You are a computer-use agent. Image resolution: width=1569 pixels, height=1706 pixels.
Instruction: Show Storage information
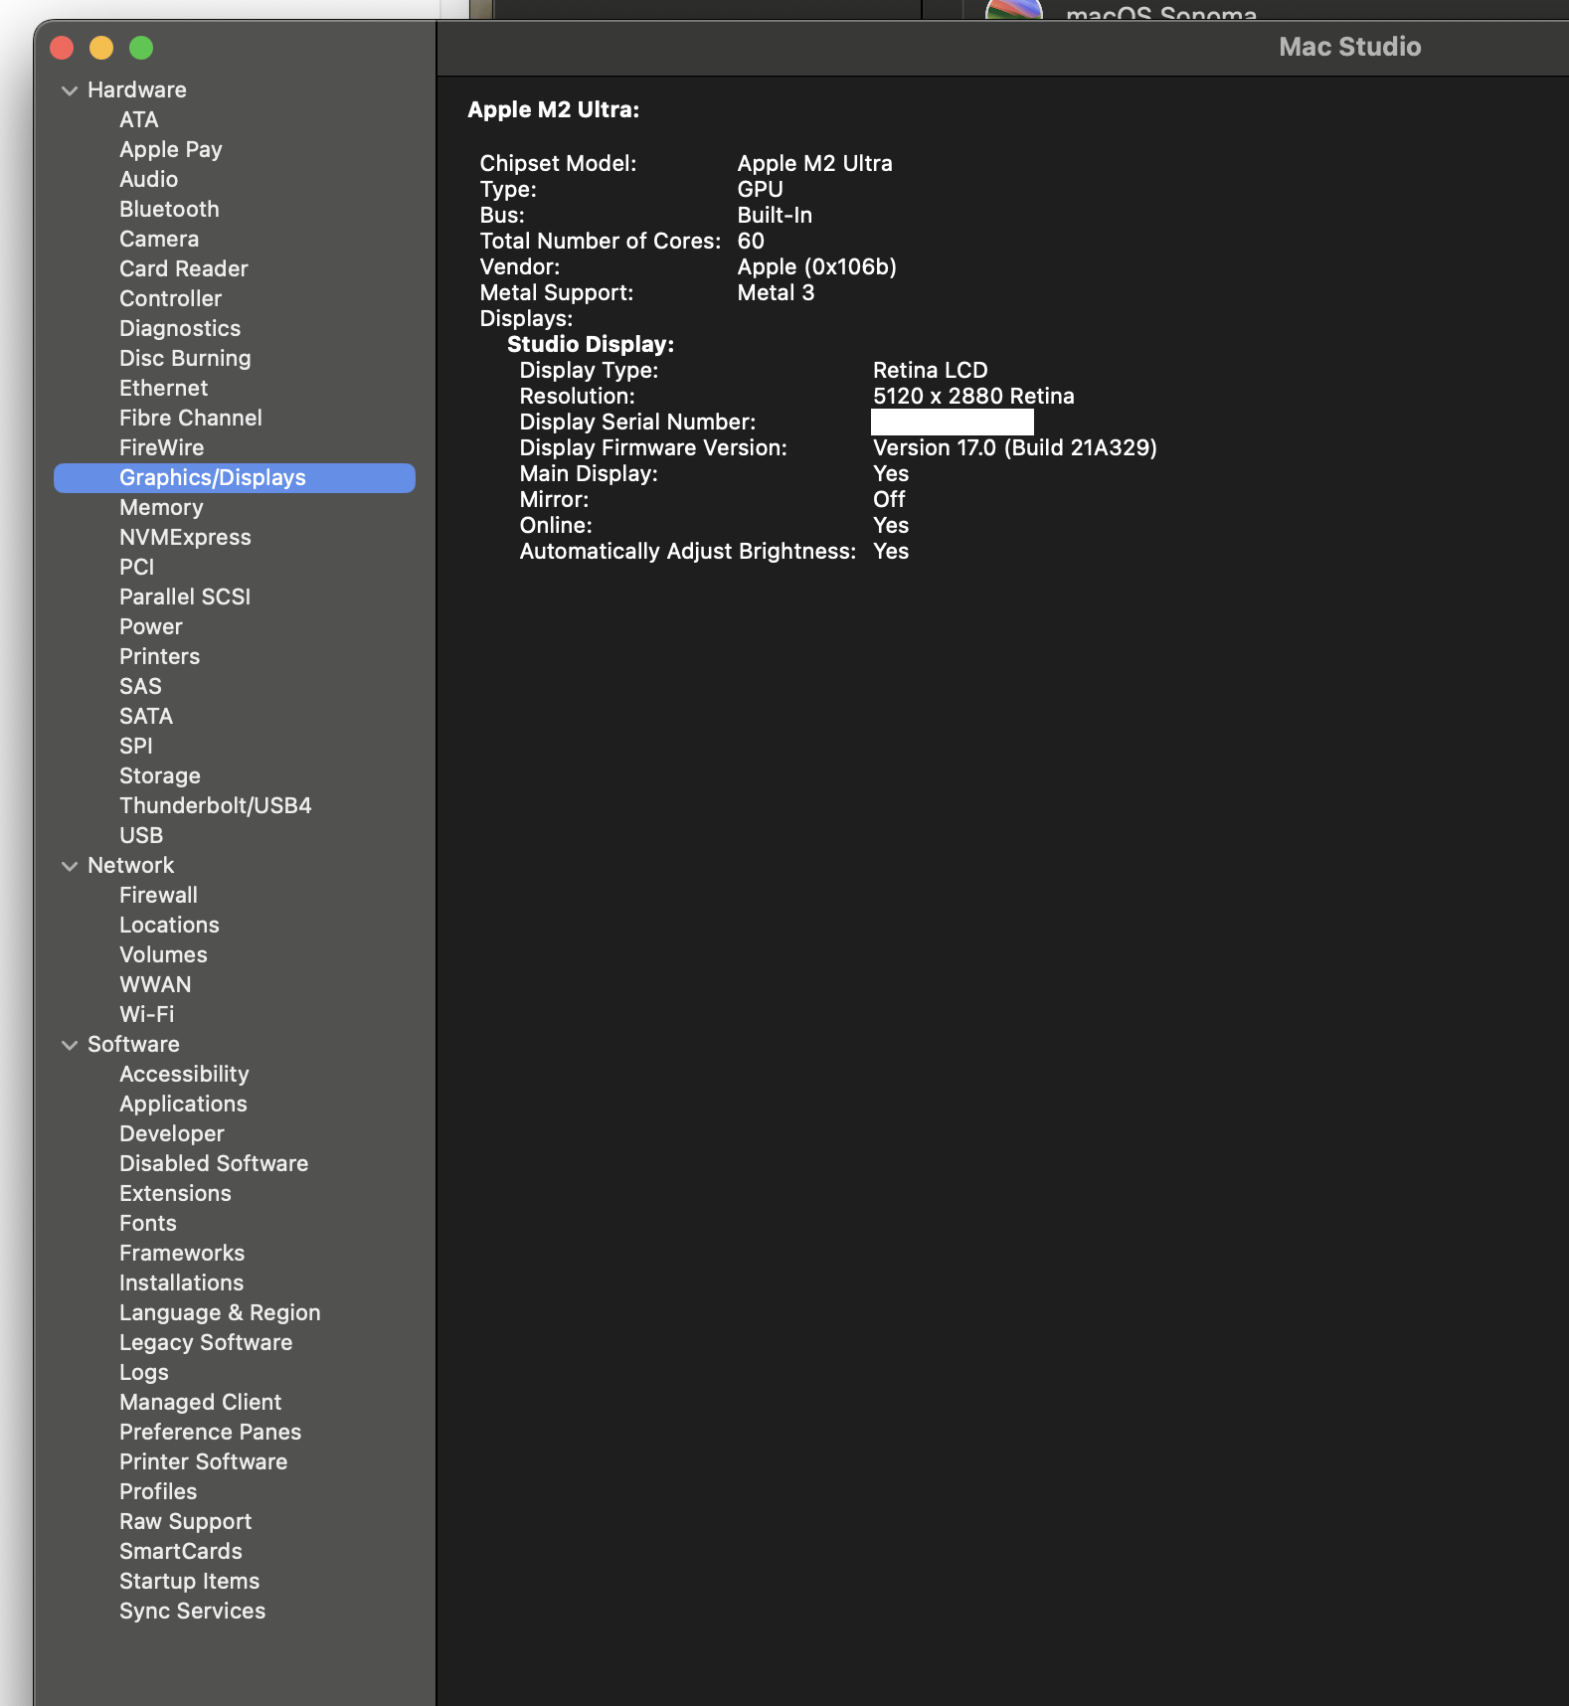click(x=160, y=775)
